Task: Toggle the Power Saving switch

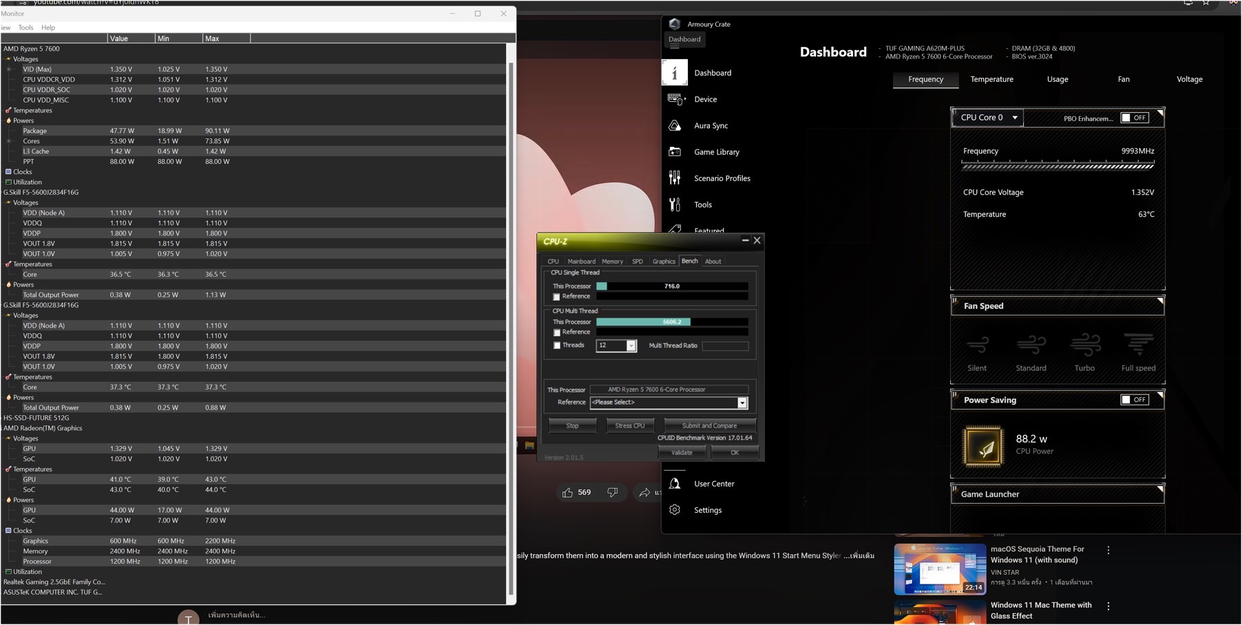Action: (1135, 400)
